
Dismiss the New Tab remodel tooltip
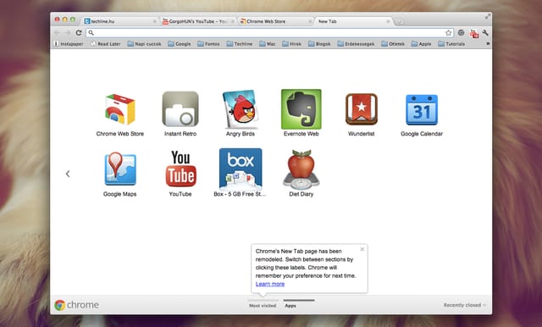(x=362, y=249)
